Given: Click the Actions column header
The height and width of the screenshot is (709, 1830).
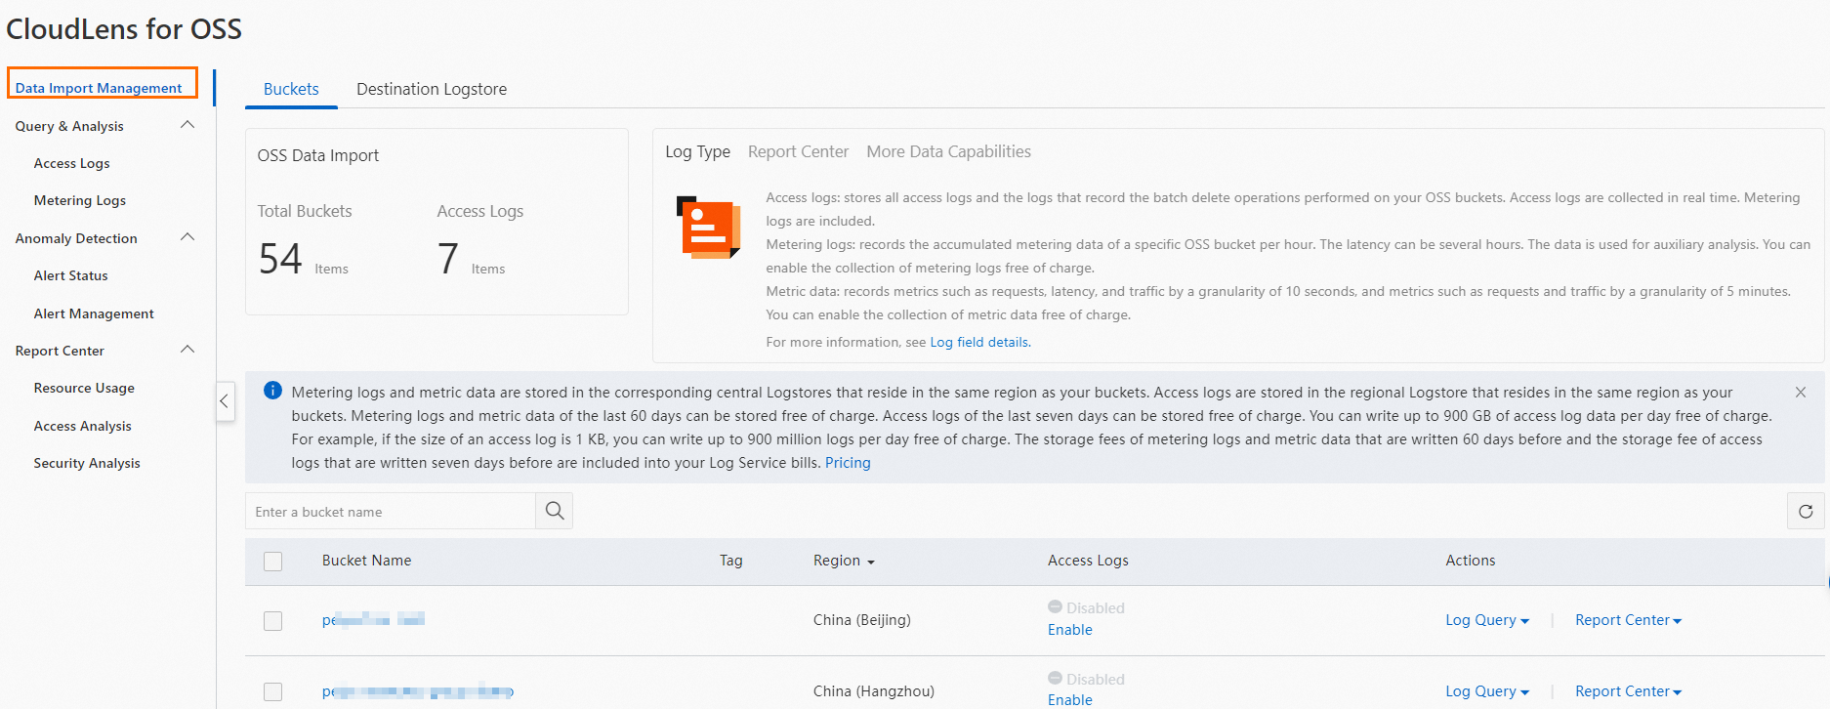Looking at the screenshot, I should point(1471,561).
